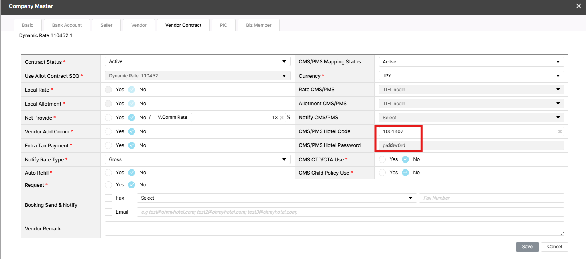Select Yes for Vendor Add Comm
The width and height of the screenshot is (586, 259).
pyautogui.click(x=108, y=131)
